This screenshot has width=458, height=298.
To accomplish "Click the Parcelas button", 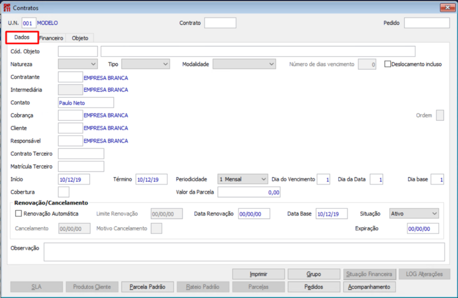I will [x=258, y=287].
